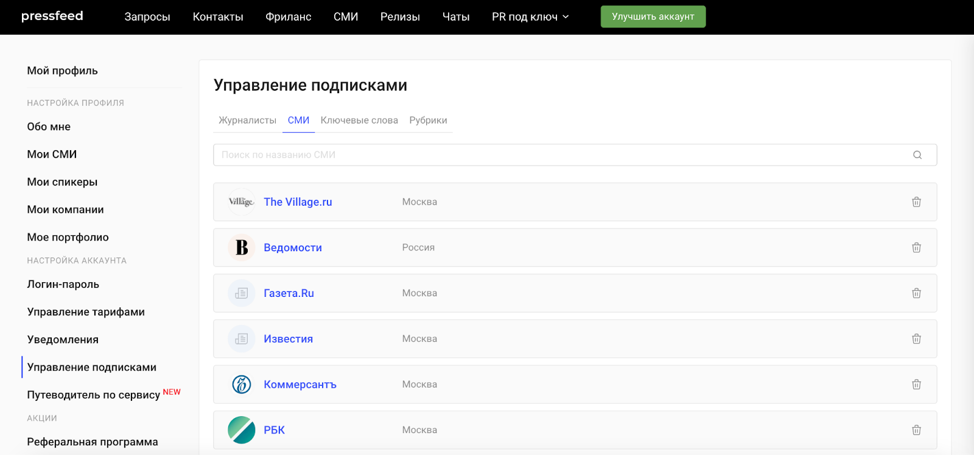
Task: Click the trash icon next to РБК
Action: coord(916,430)
